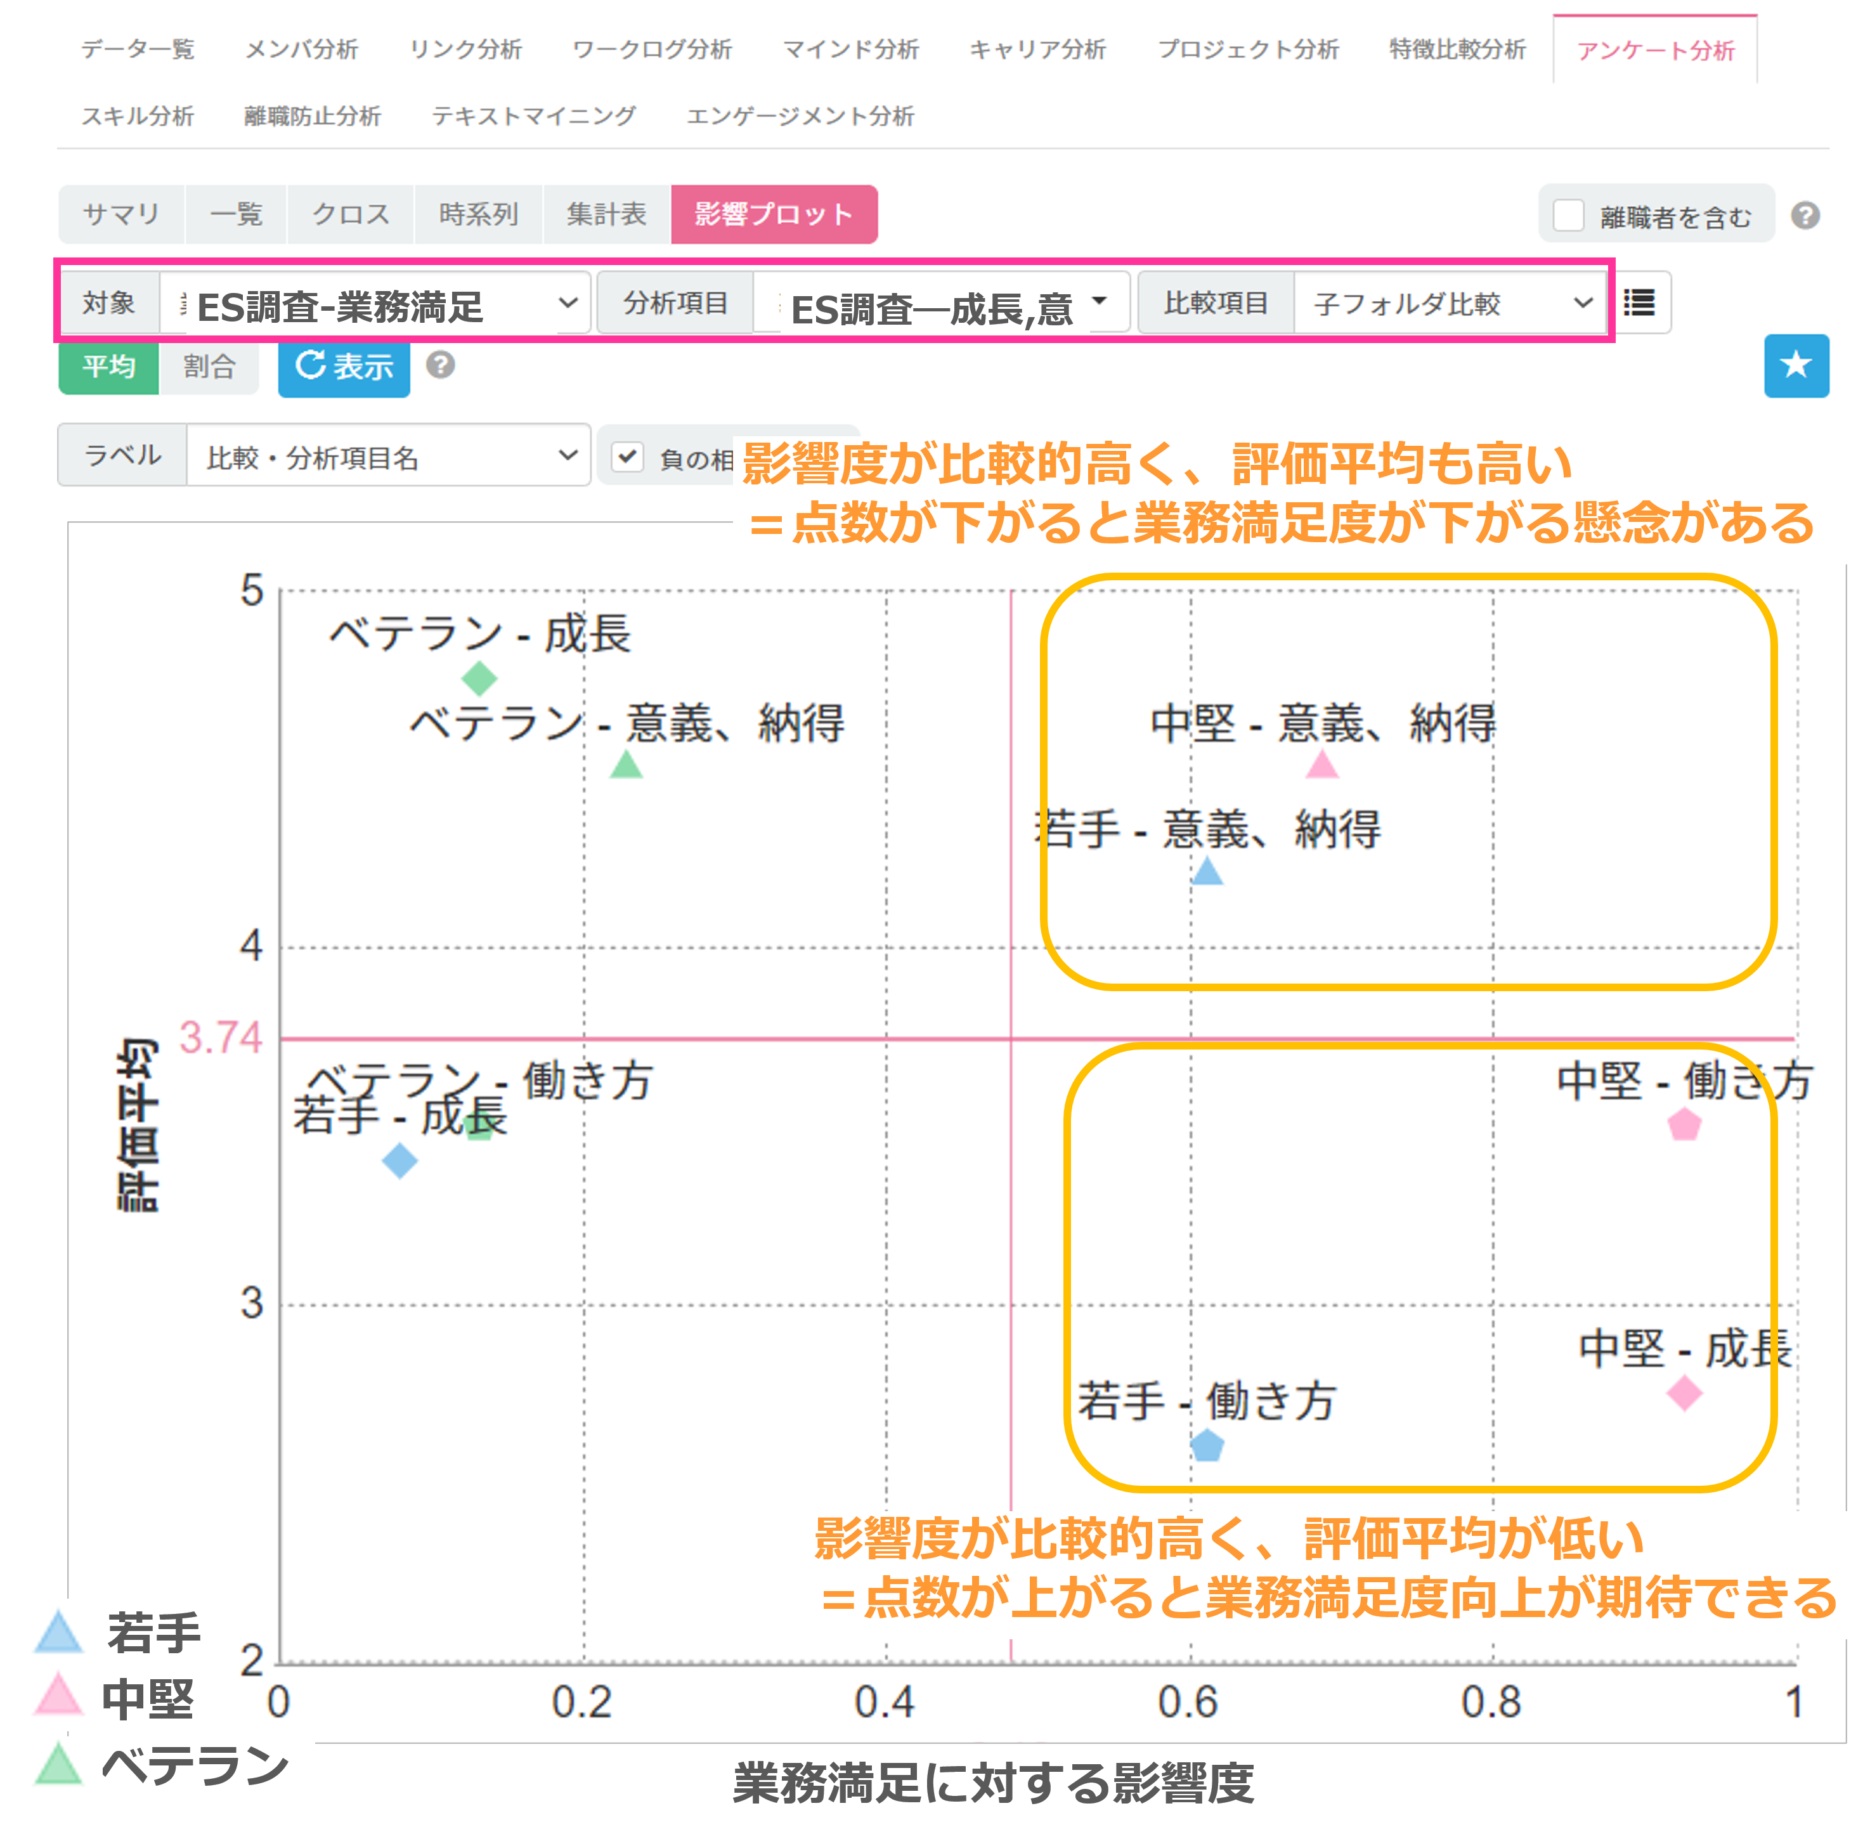Click the green diamond ベテラン-成長 marker
The image size is (1870, 1846).
coord(479,679)
